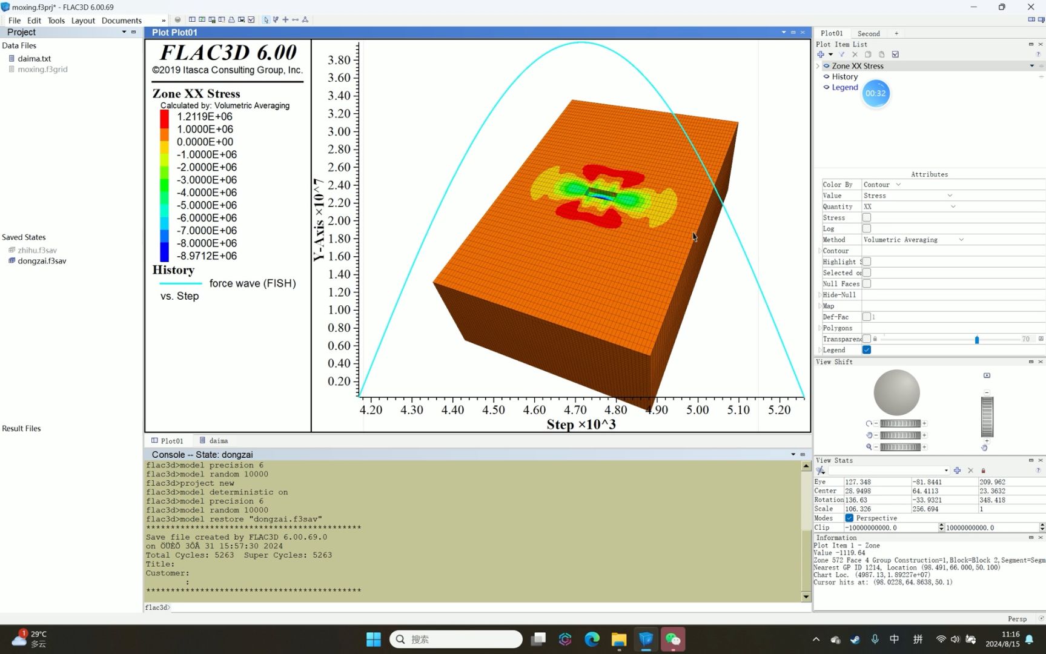
Task: Toggle the Perspective mode checkbox
Action: coord(849,518)
